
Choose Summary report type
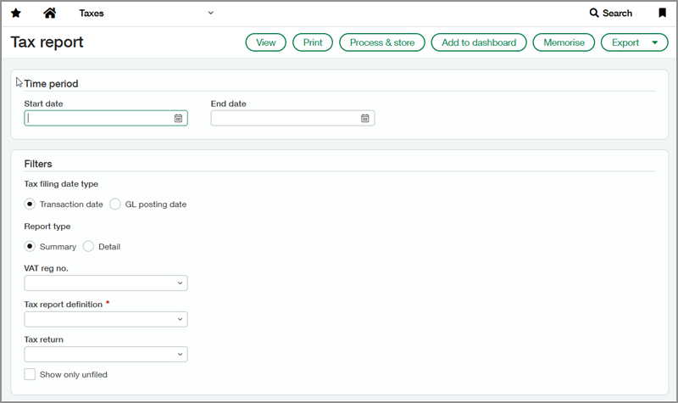tap(31, 247)
